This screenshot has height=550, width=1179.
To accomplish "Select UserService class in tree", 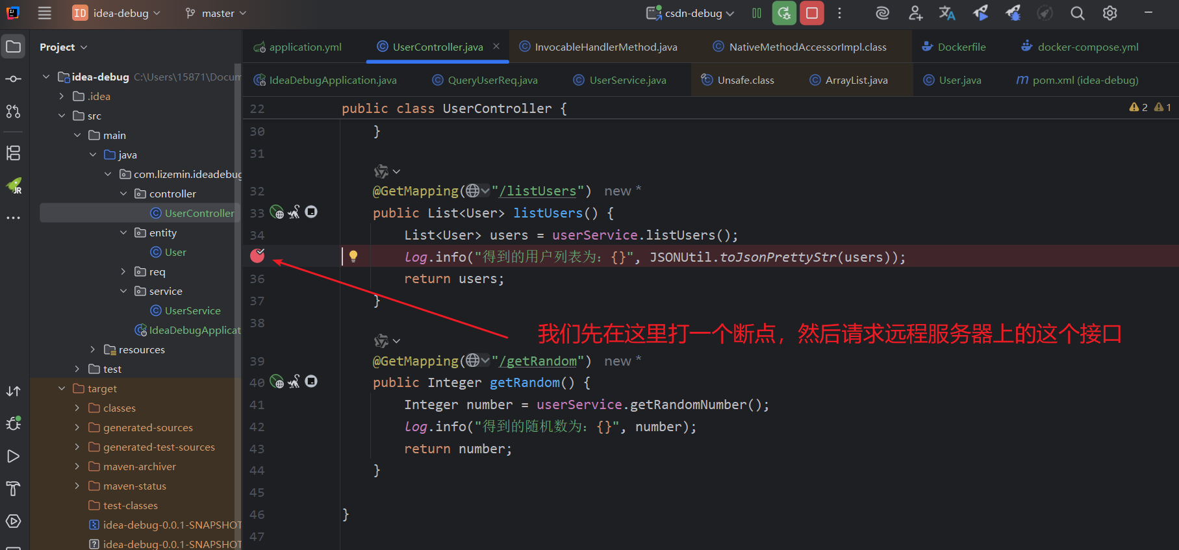I will click(x=185, y=310).
